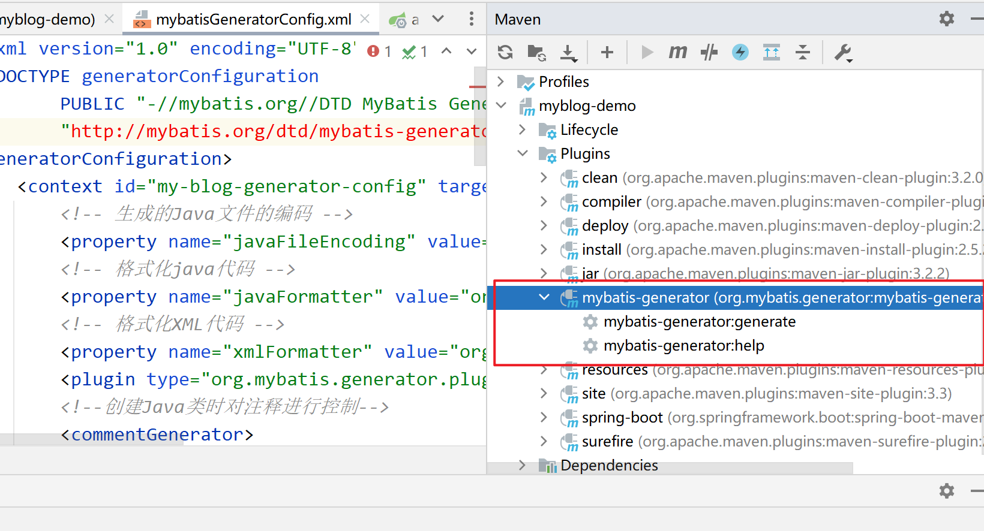This screenshot has height=531, width=984.
Task: Expand the site plugin node
Action: (544, 393)
